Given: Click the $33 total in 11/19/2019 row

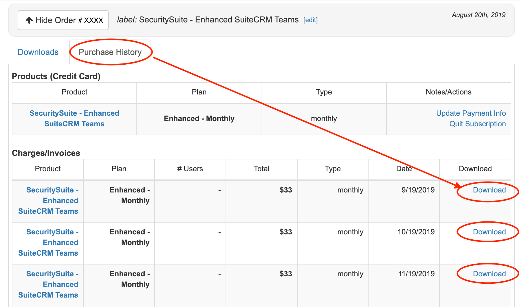Looking at the screenshot, I should 286,274.
